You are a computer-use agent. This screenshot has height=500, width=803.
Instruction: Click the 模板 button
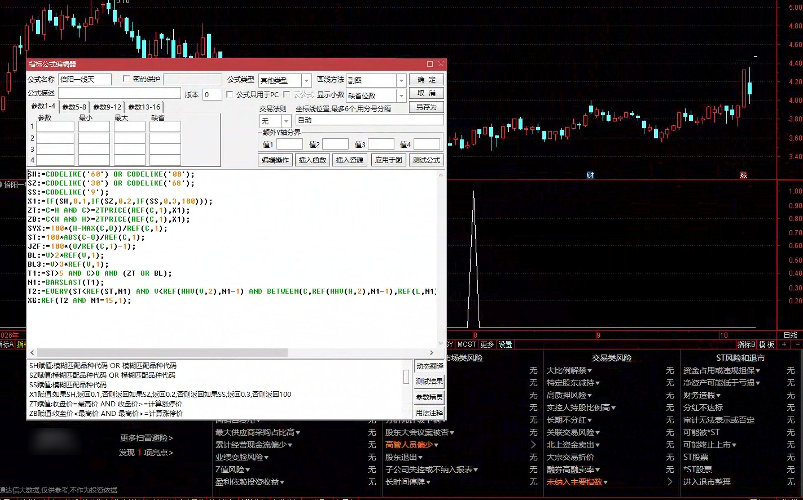pos(766,344)
